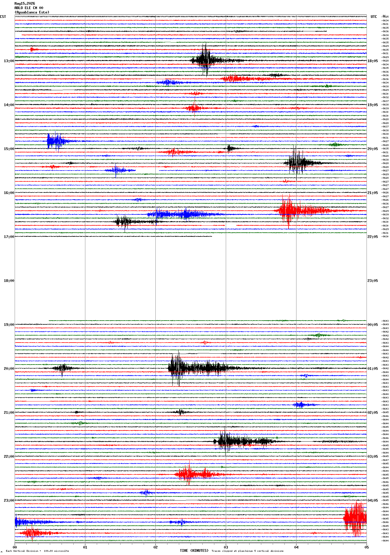Click the 00:05 UTC time label
390x555 pixels.
(372, 325)
